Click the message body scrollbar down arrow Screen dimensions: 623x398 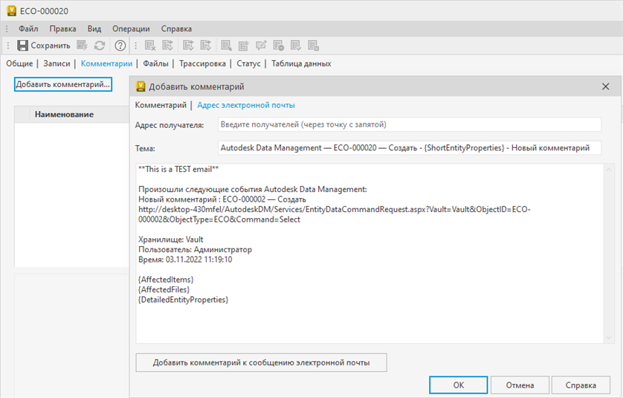pos(608,338)
